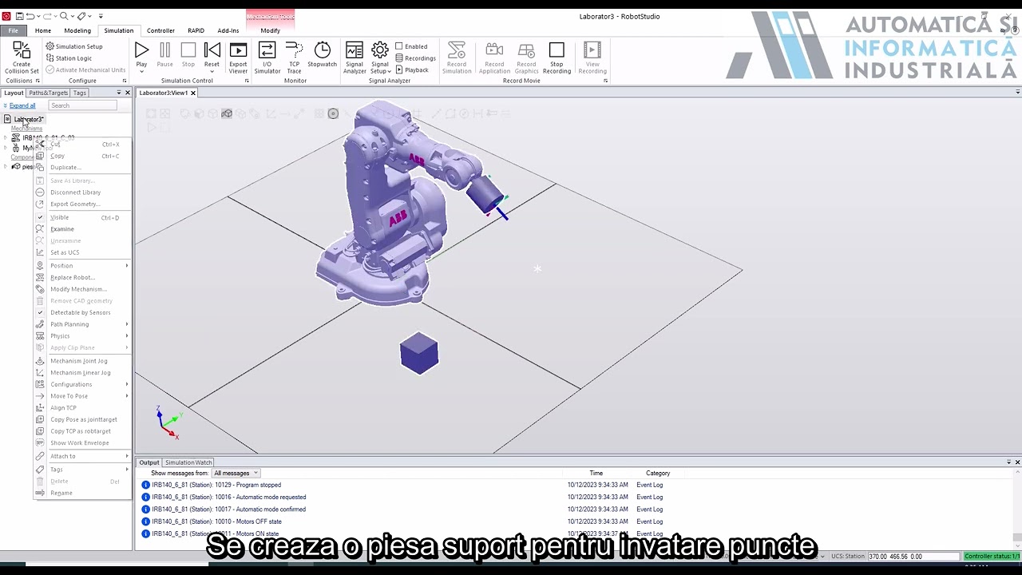This screenshot has height=575, width=1022.
Task: Launch the TCP Trace monitor
Action: coord(294,58)
